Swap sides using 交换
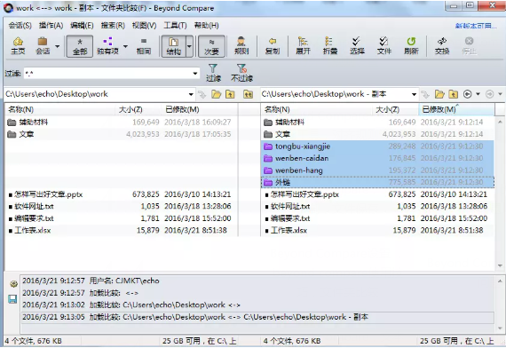The image size is (506, 348). coord(442,46)
